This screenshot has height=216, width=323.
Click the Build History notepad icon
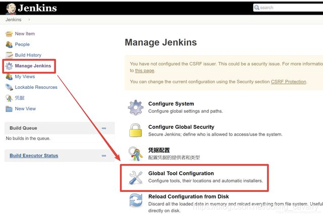click(9, 55)
